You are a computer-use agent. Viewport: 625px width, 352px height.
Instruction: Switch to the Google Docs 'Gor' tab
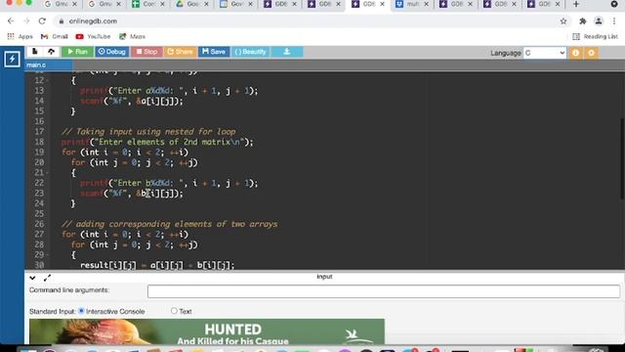coord(236,4)
